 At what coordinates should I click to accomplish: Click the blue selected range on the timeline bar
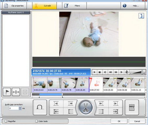pyautogui.click(x=51, y=94)
